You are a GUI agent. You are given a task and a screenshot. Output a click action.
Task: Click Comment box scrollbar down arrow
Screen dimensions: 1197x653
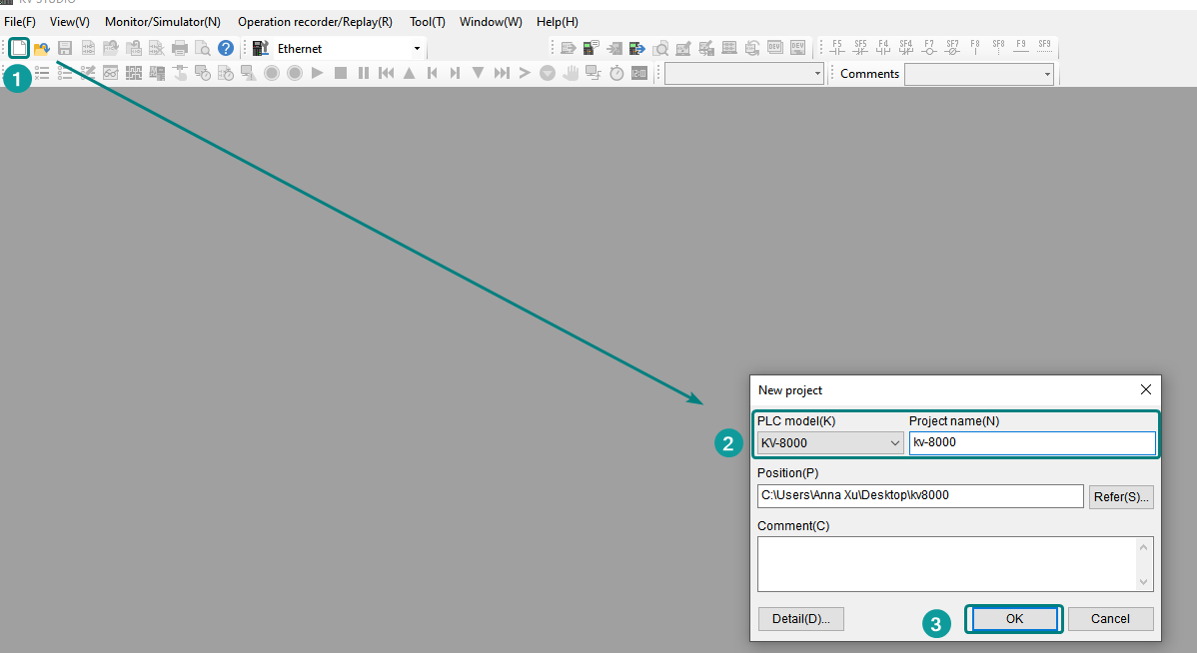point(1144,582)
